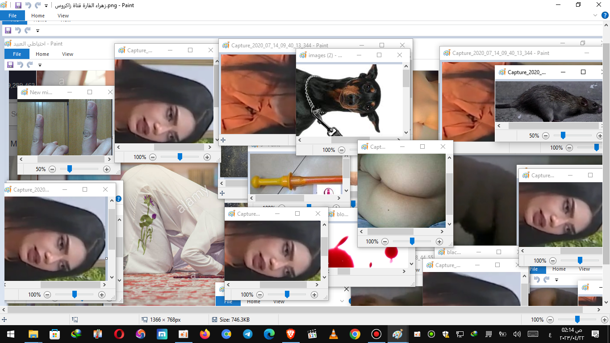This screenshot has height=343, width=610.
Task: Switch to the topmost Home ribbon tab
Action: 38,16
